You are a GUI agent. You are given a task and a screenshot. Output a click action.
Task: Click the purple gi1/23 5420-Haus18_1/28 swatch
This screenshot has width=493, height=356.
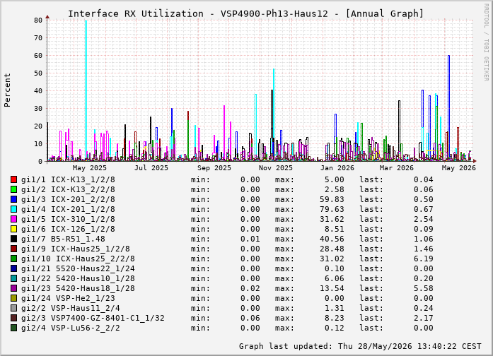coord(13,288)
